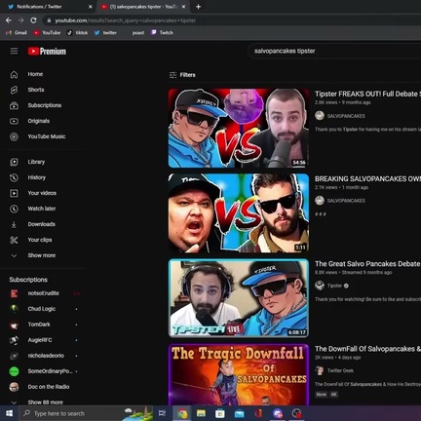The height and width of the screenshot is (421, 421).
Task: Open title Tipster FREAKS OUT! Full Debate
Action: tap(367, 94)
